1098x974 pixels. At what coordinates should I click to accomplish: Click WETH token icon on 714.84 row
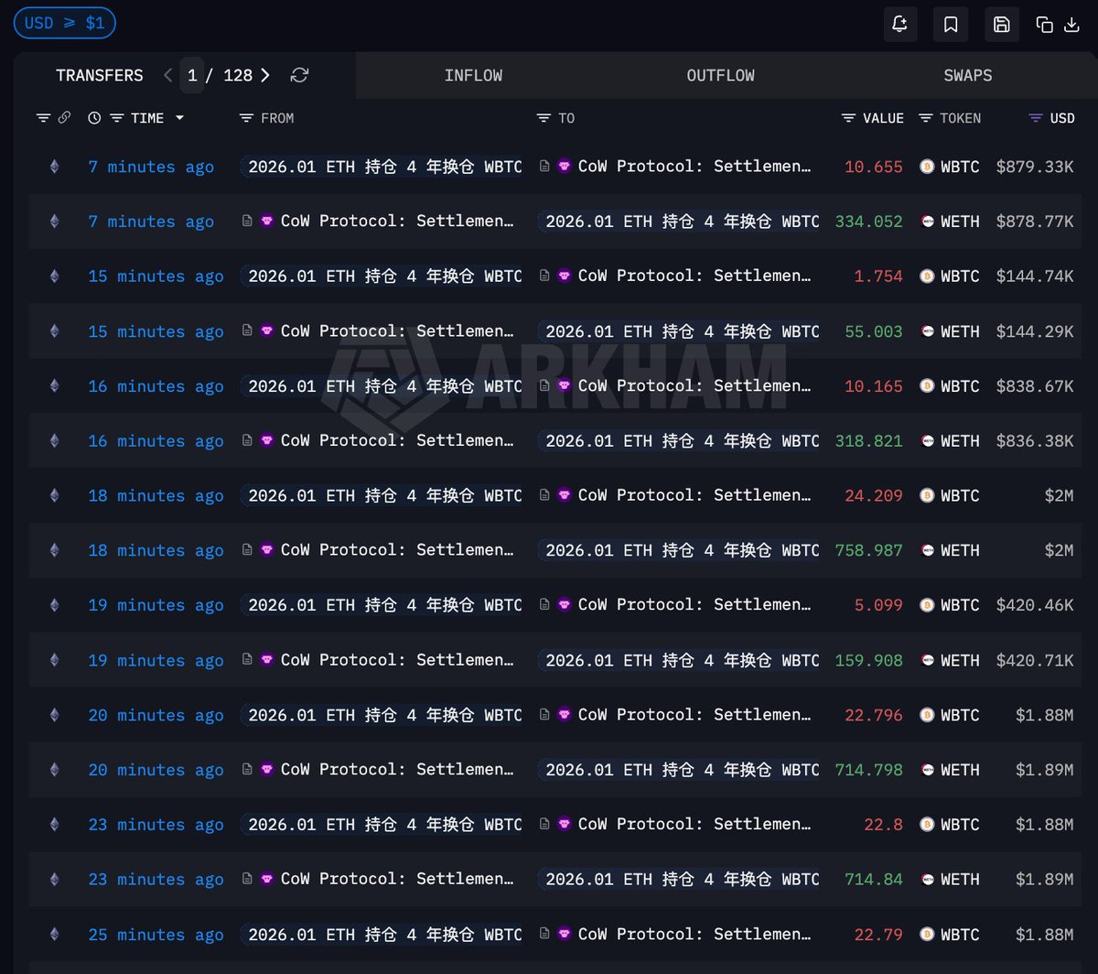coord(927,880)
